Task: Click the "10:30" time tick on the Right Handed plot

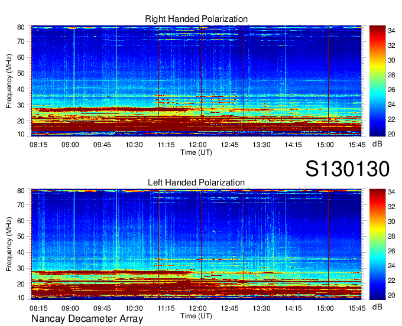Action: (134, 145)
